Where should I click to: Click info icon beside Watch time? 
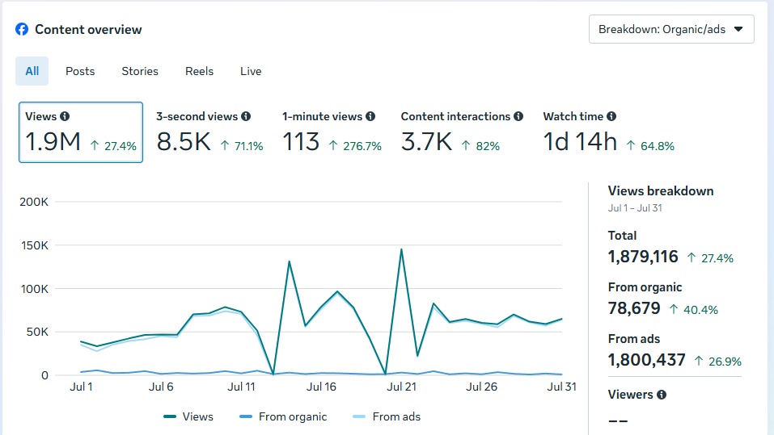(611, 116)
